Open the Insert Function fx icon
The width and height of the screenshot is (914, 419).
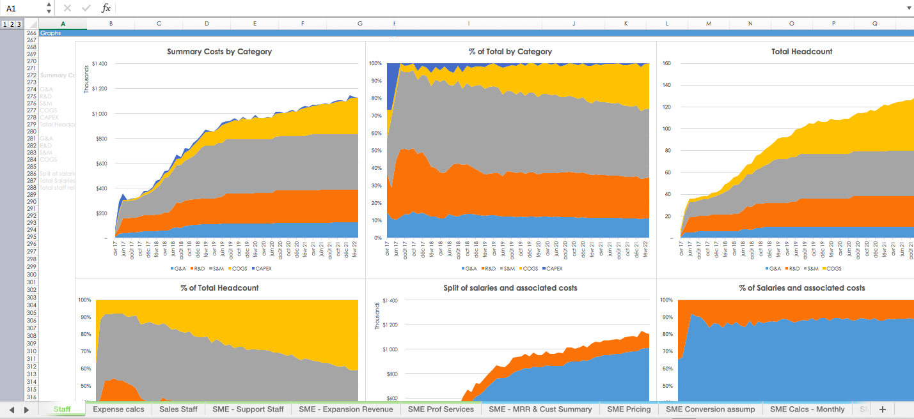[x=106, y=8]
